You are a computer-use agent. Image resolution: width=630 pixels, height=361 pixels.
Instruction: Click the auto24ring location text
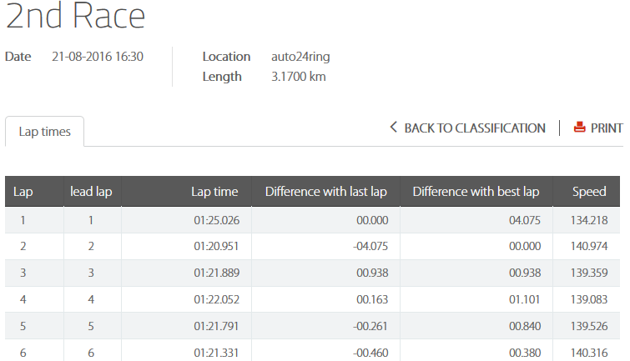click(x=300, y=57)
